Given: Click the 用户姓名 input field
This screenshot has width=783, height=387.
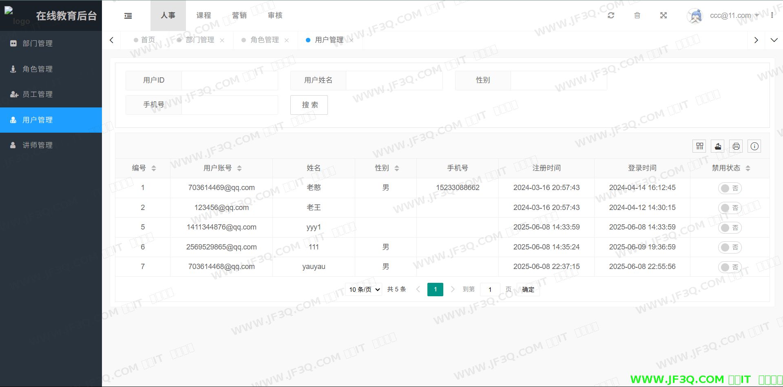Looking at the screenshot, I should (x=394, y=80).
